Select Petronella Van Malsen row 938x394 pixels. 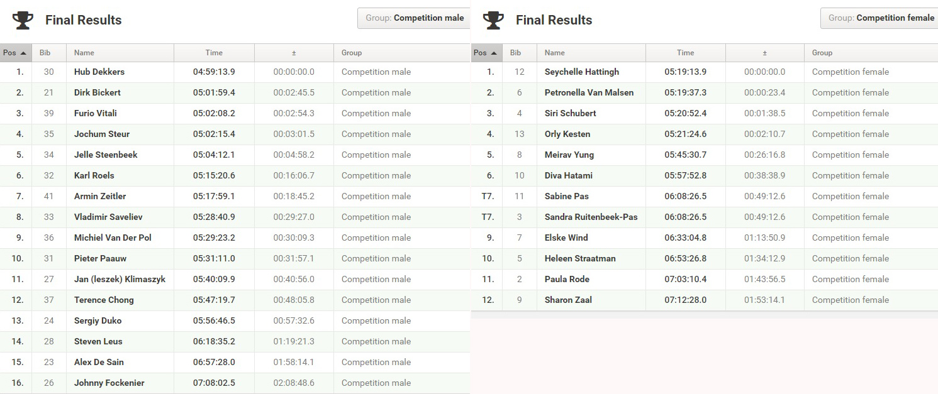pos(705,92)
